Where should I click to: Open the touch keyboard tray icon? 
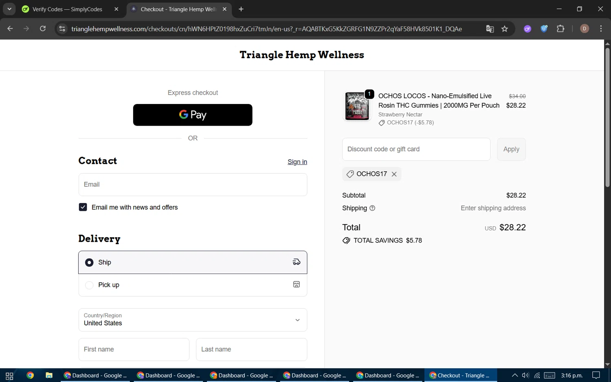(549, 375)
